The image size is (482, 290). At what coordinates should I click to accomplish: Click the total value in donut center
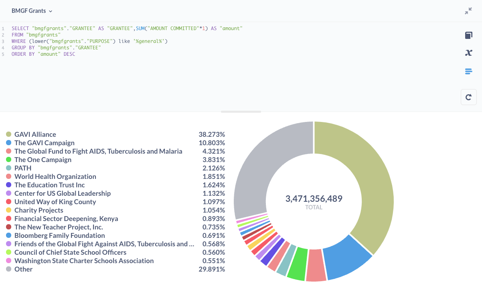tap(314, 199)
